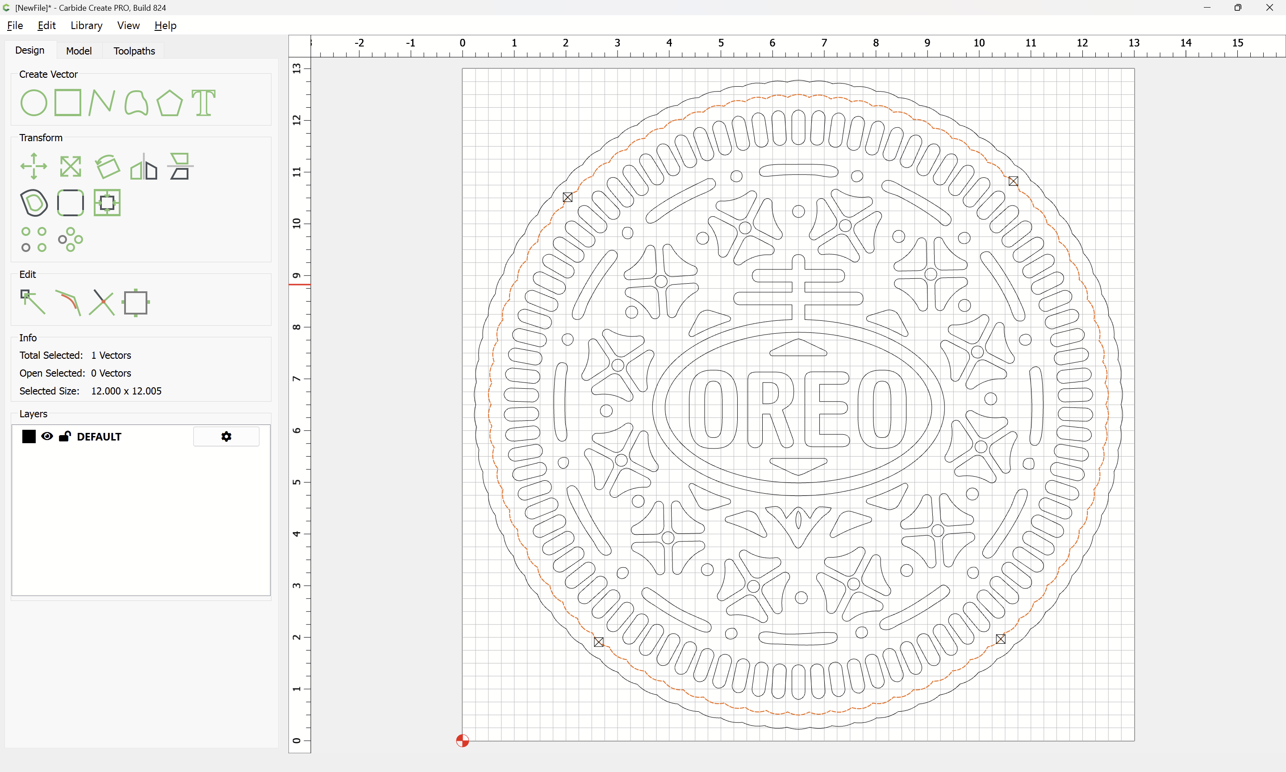This screenshot has width=1286, height=772.
Task: Select the Circle creation tool
Action: pyautogui.click(x=34, y=103)
